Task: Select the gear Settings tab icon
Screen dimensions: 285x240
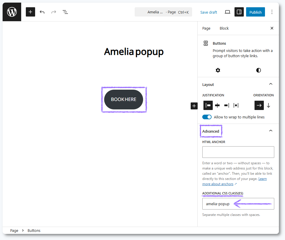Action: point(218,70)
